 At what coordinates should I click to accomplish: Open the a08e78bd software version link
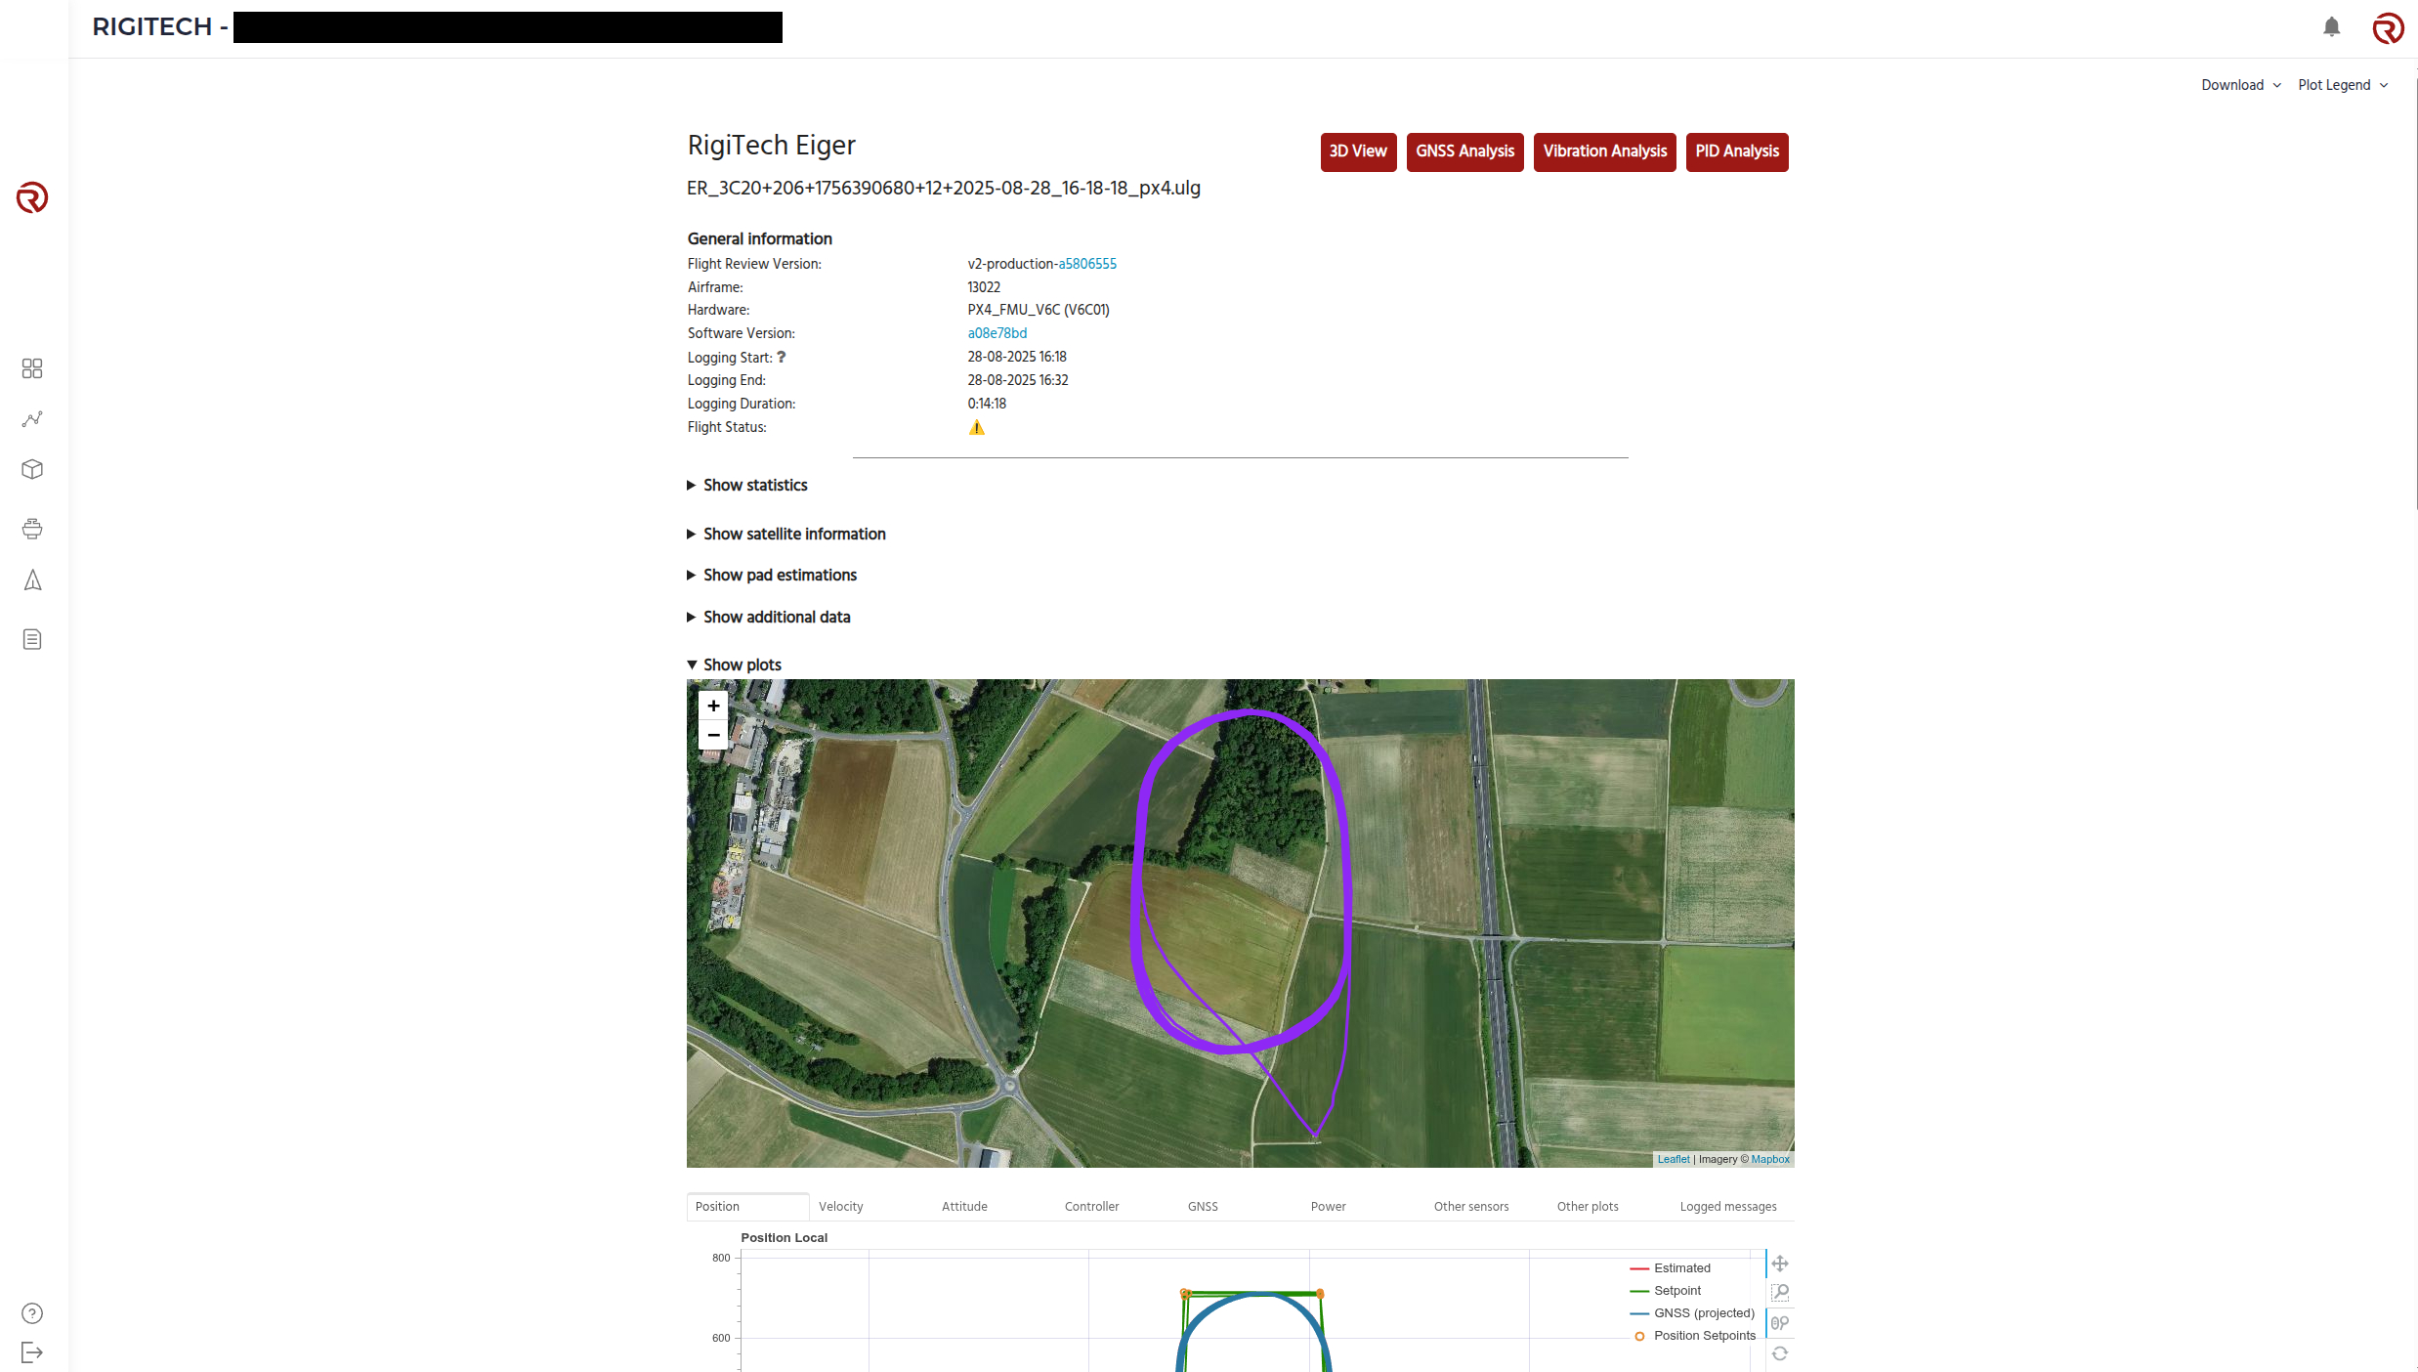997,333
